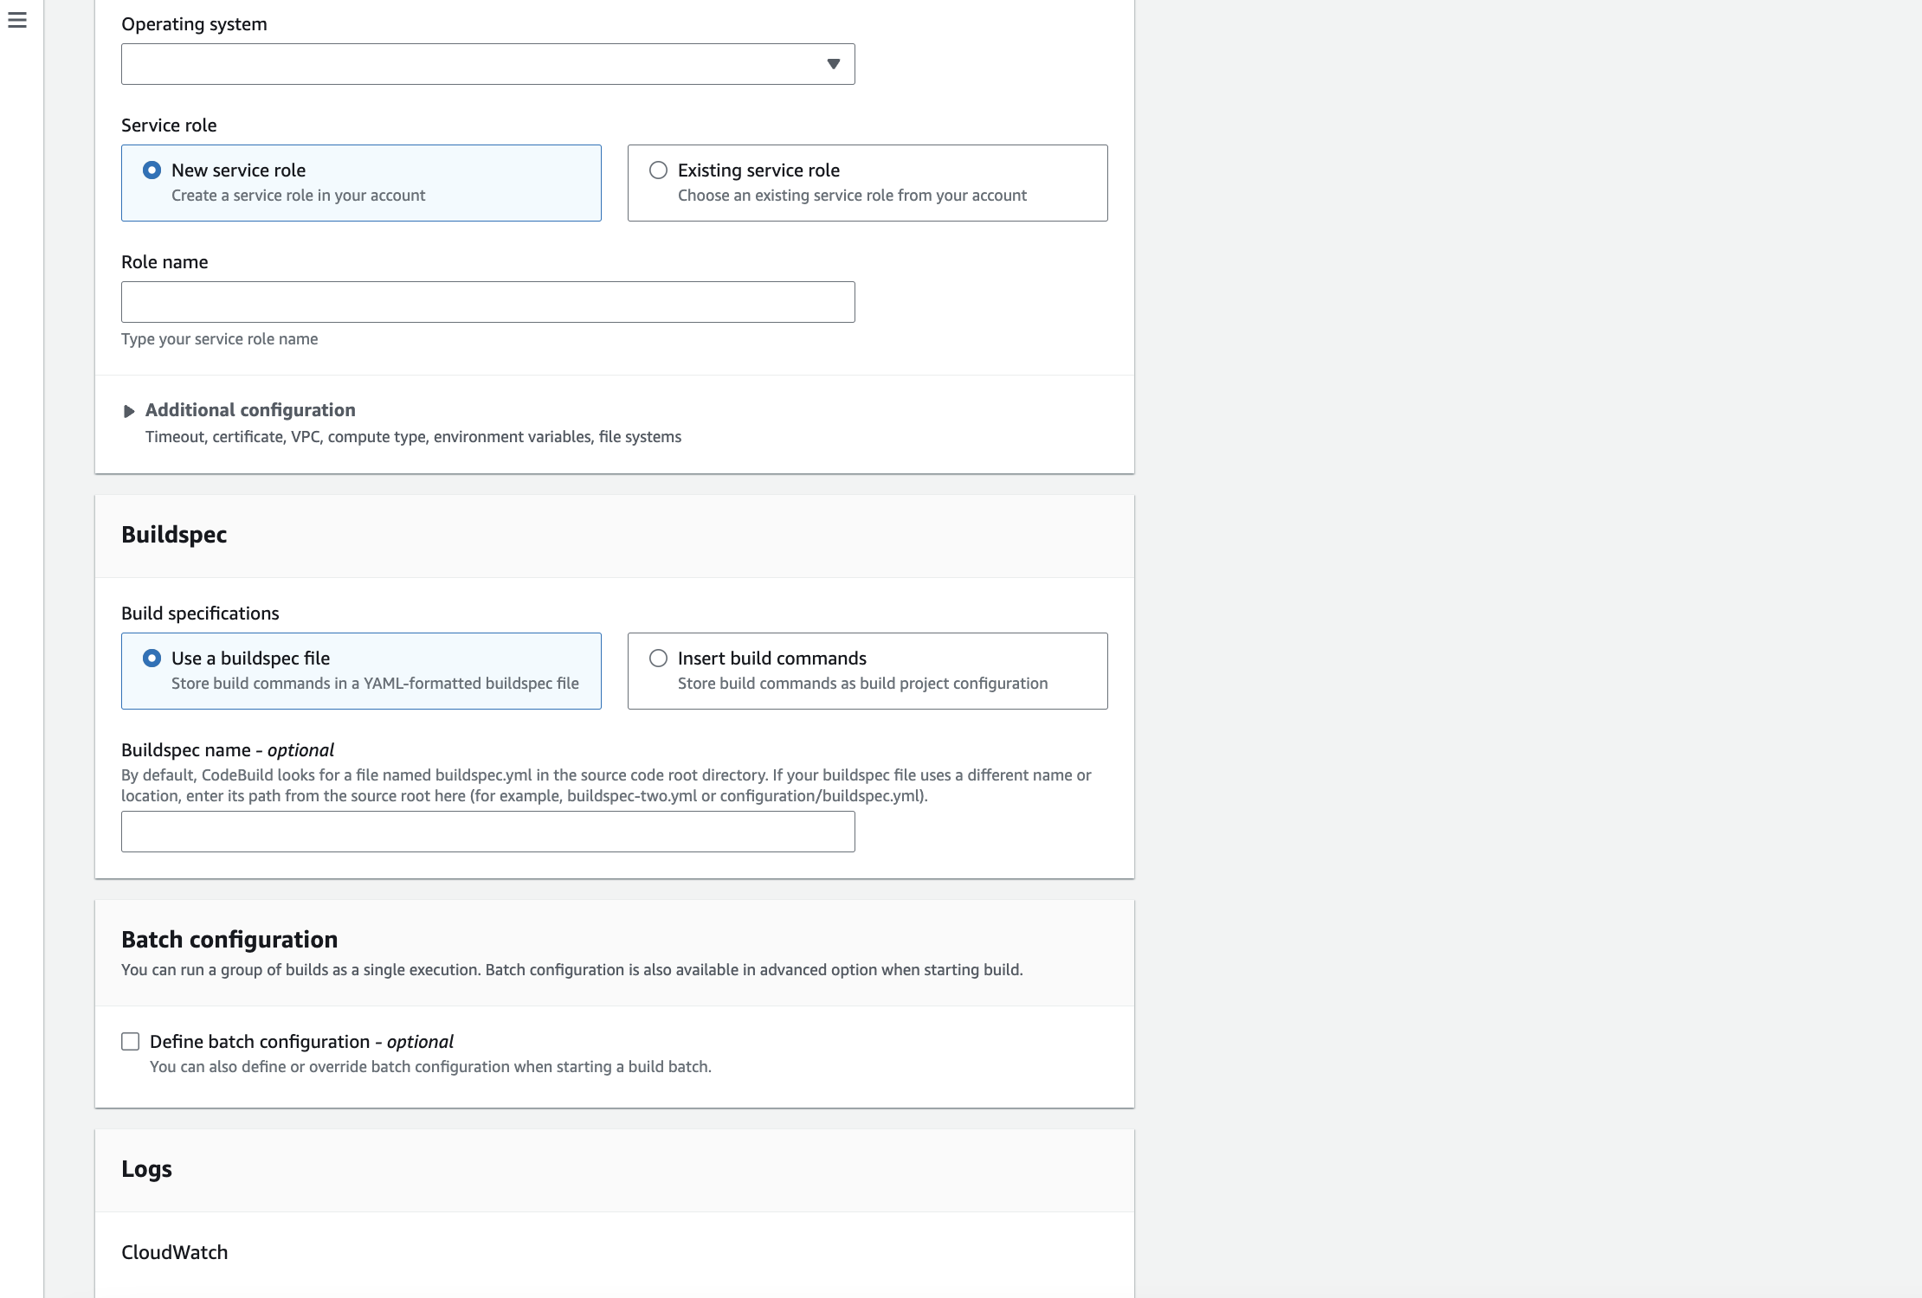Click the Additional configuration triangle icon
This screenshot has width=1922, height=1298.
pyautogui.click(x=129, y=411)
